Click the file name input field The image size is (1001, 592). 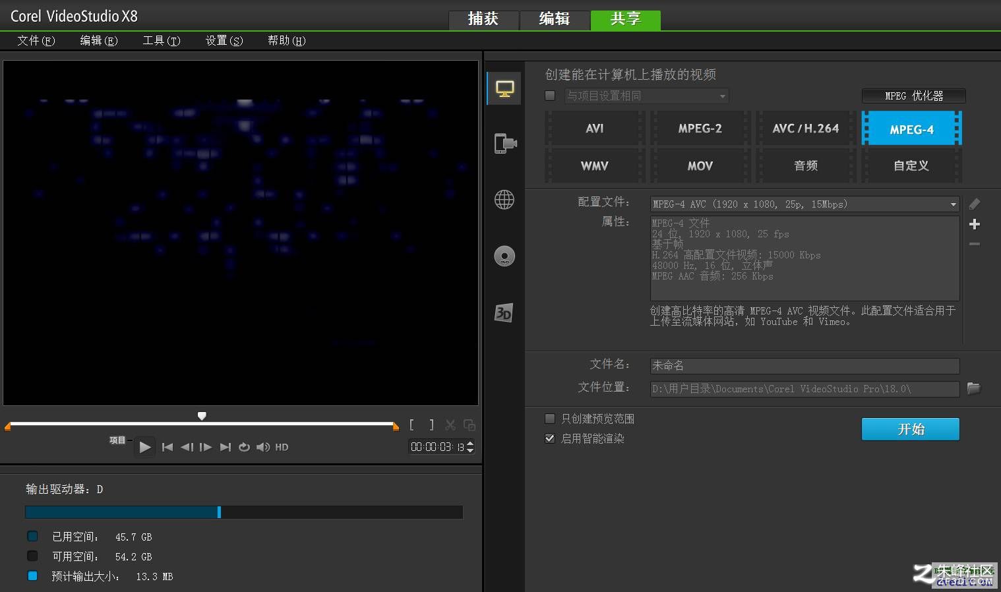click(x=804, y=365)
